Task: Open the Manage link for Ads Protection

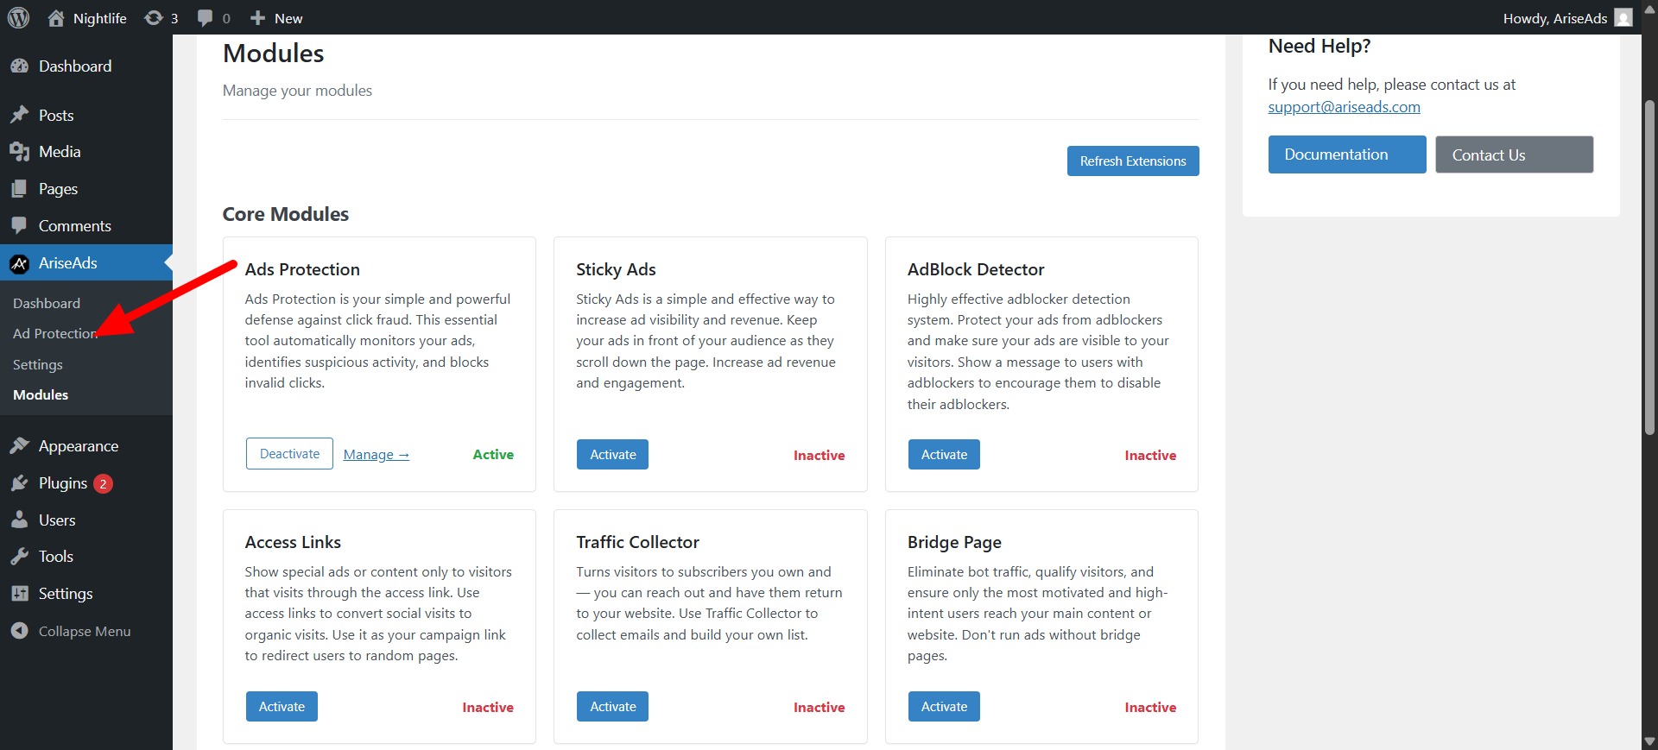Action: [x=377, y=455]
